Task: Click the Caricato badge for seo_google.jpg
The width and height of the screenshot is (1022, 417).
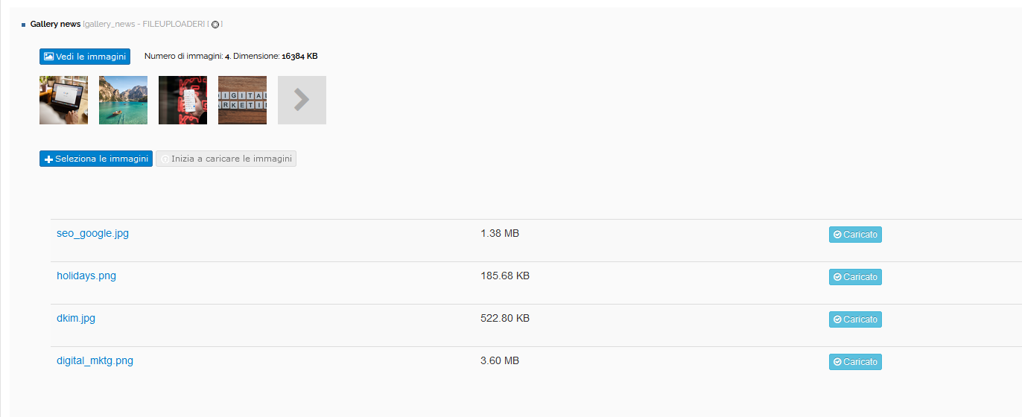Action: pyautogui.click(x=855, y=235)
